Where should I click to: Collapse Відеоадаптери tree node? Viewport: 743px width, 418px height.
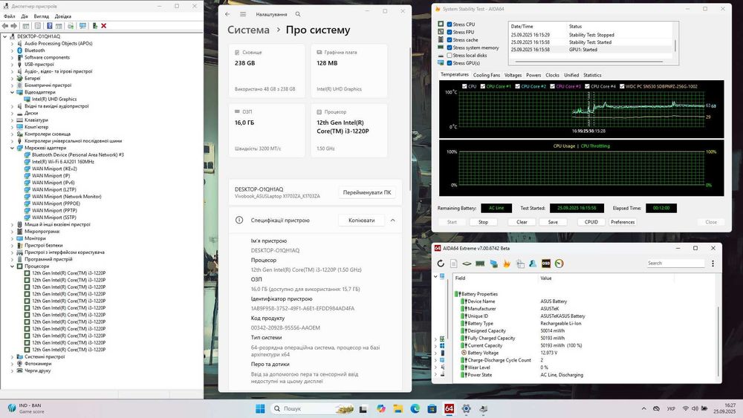click(13, 92)
